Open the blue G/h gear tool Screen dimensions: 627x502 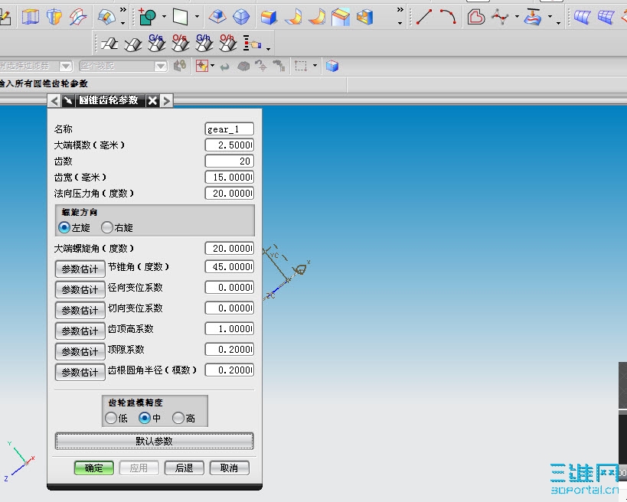click(204, 43)
